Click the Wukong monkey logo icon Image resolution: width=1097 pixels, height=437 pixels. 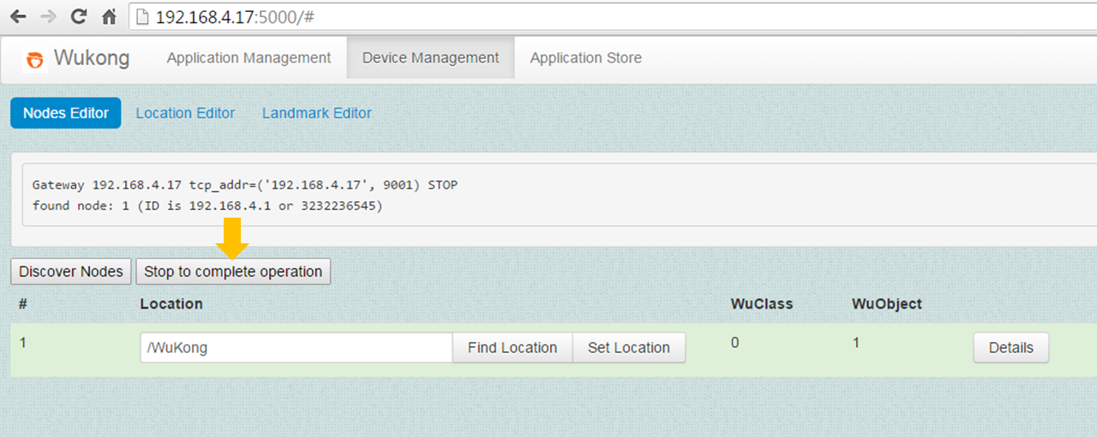tap(35, 59)
